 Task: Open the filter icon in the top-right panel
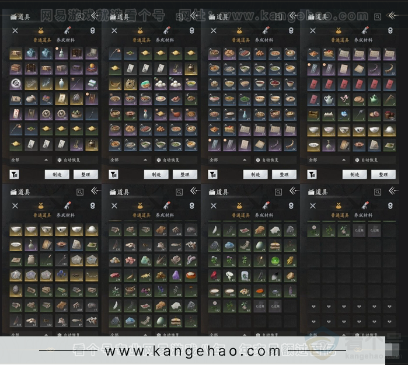312,175
